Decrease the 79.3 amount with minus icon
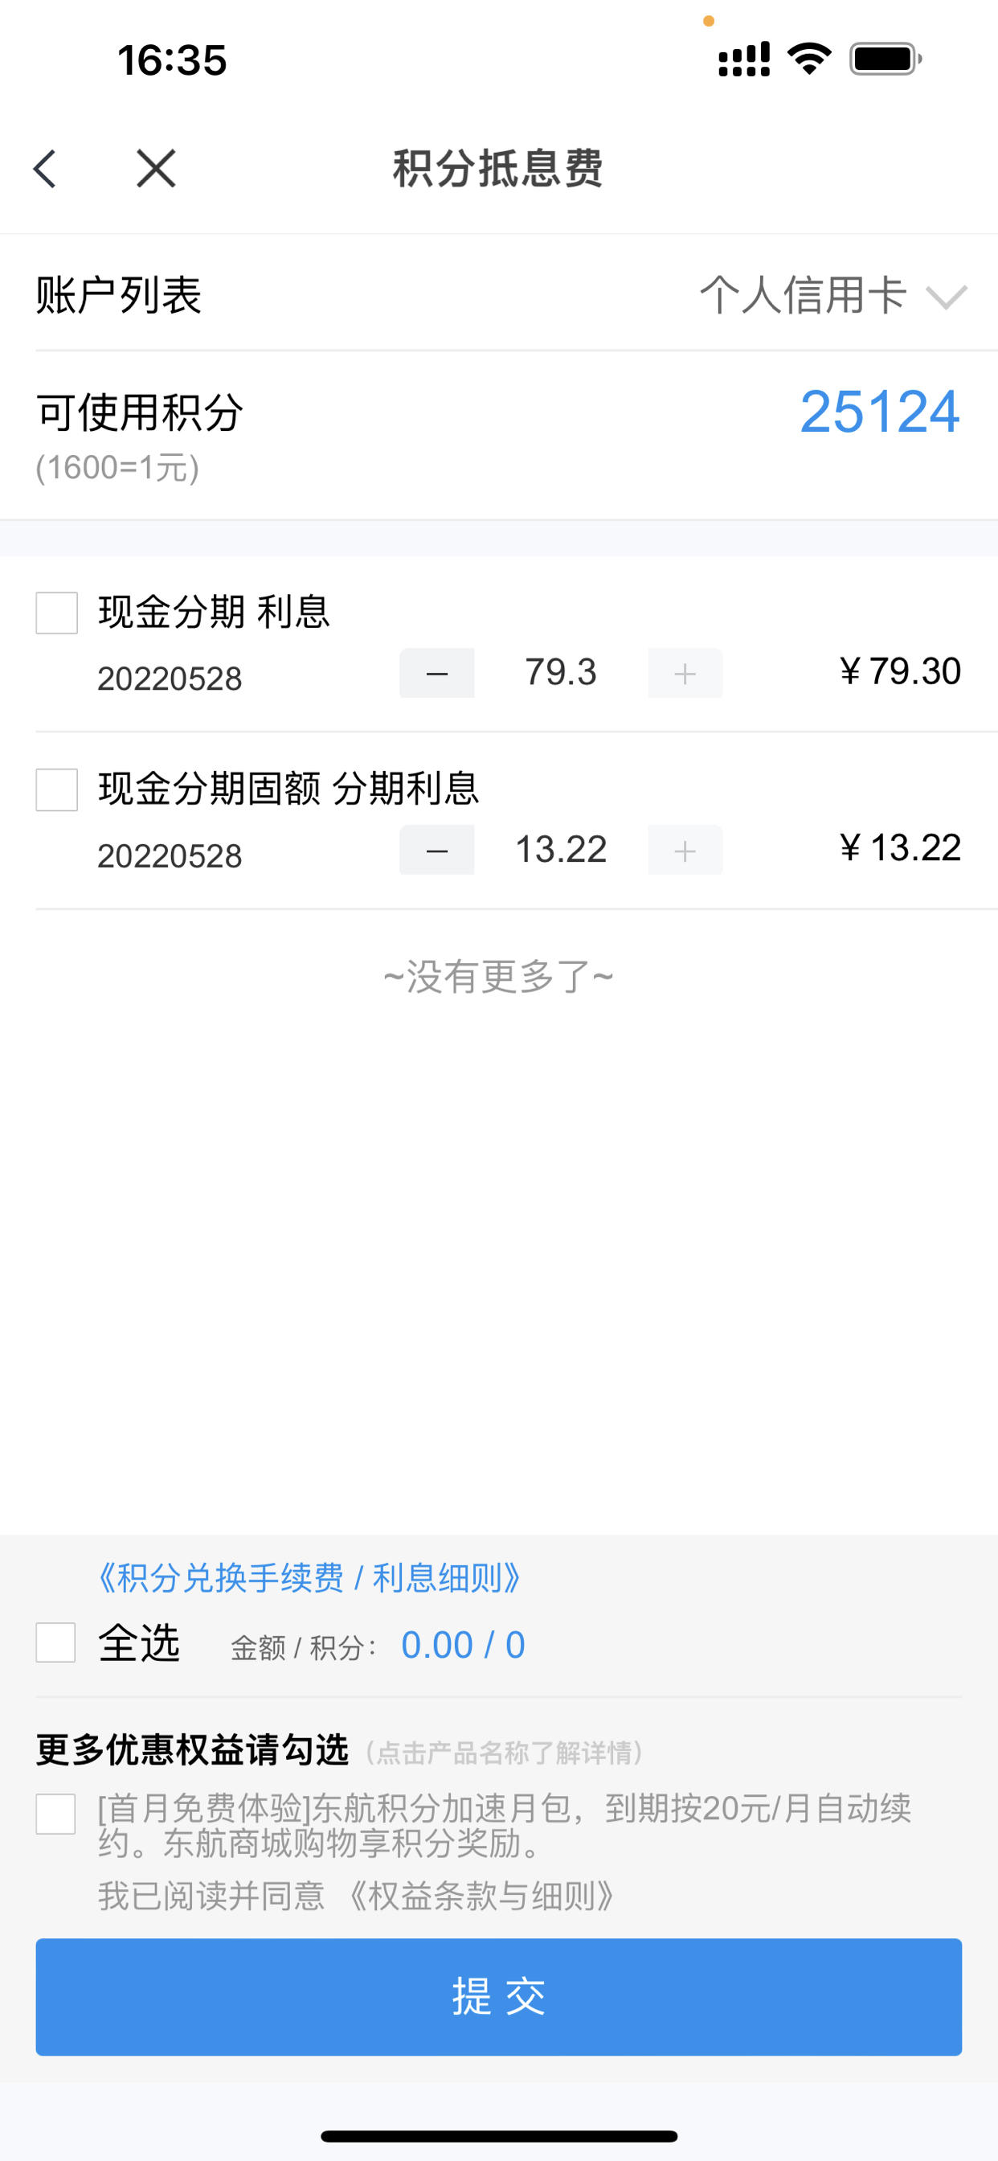998x2161 pixels. point(437,673)
